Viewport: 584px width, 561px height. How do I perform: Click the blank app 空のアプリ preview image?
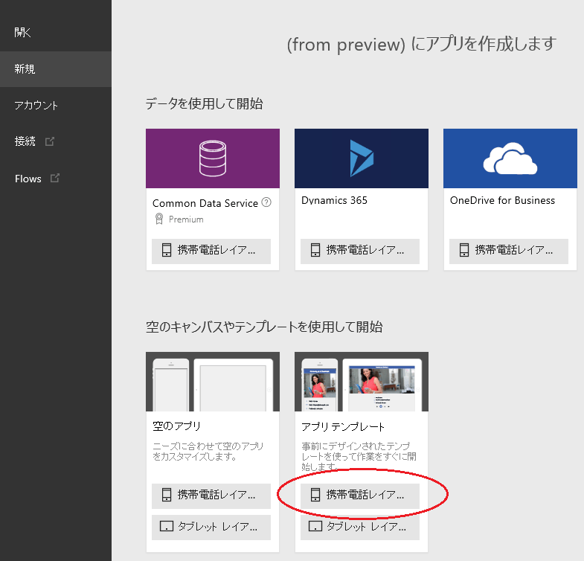tap(213, 382)
